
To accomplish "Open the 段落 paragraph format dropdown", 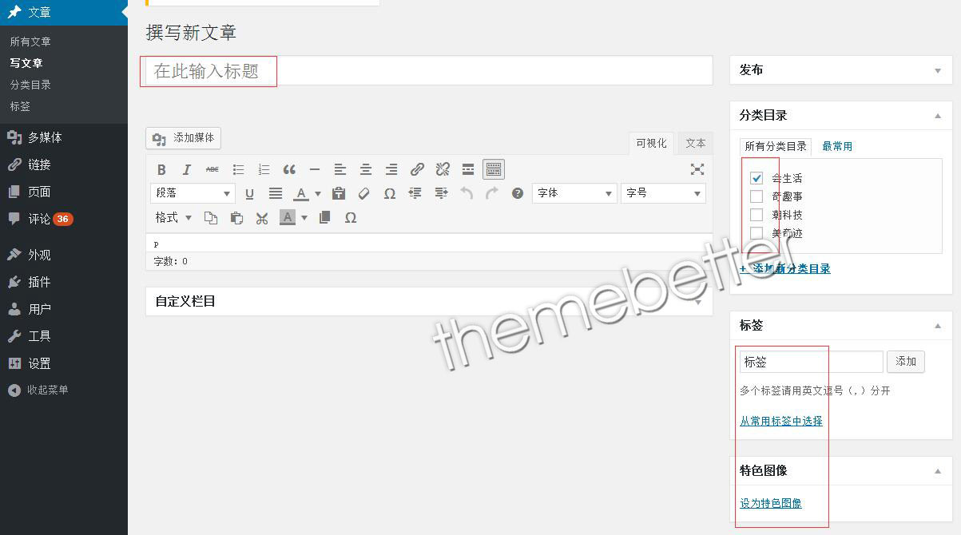I will 193,193.
